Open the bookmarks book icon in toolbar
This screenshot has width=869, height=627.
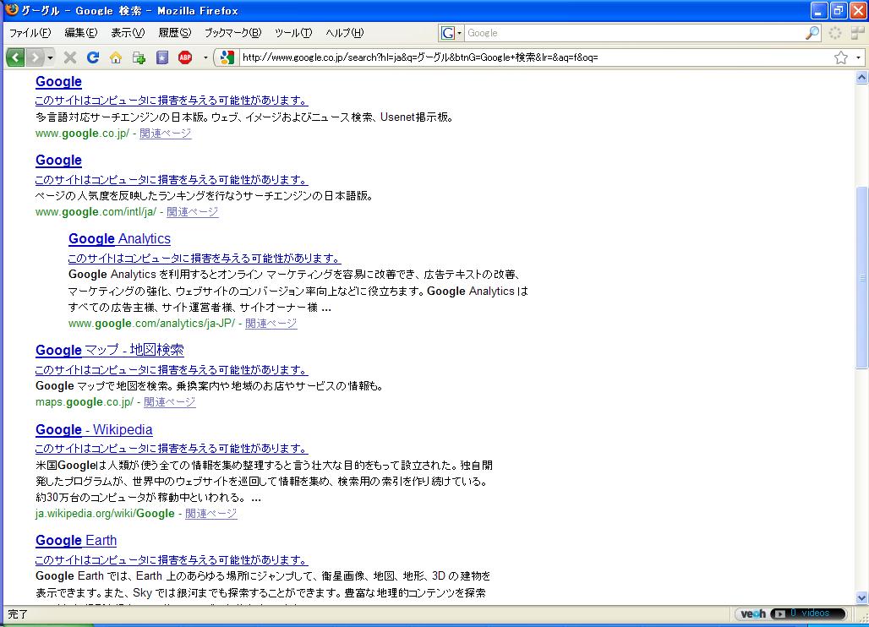coord(161,57)
